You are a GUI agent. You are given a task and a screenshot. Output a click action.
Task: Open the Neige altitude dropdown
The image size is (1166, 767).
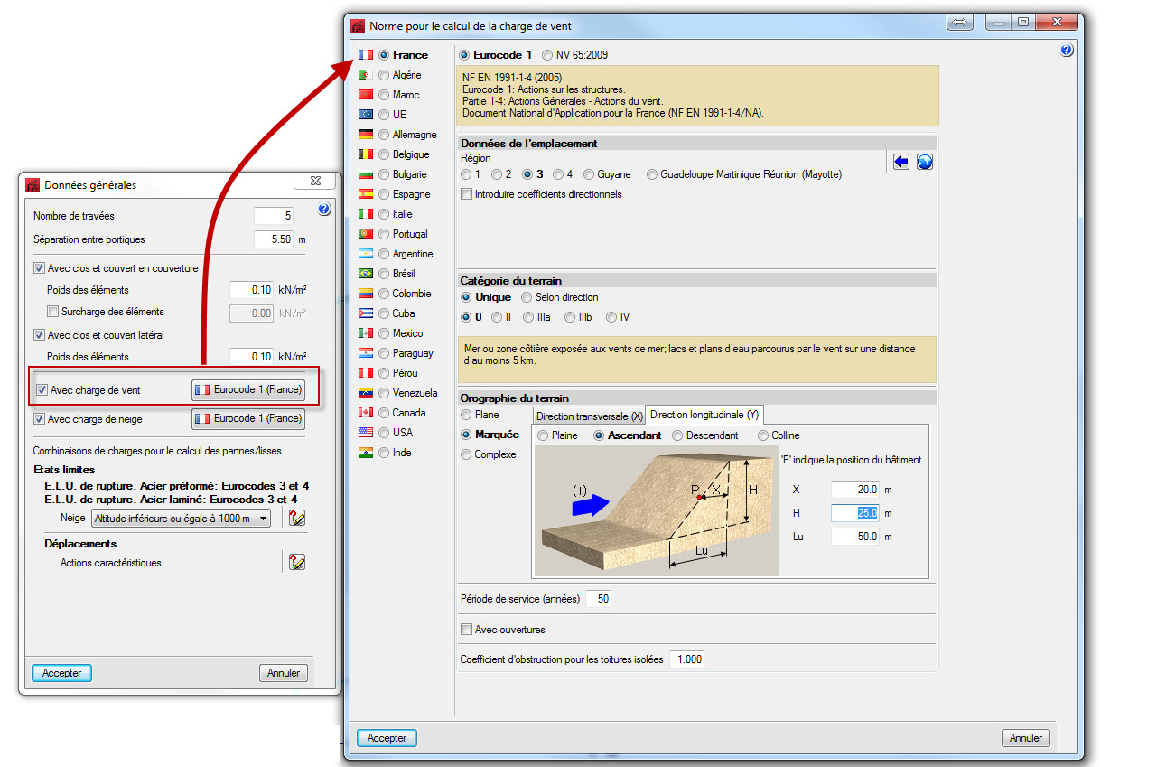click(180, 518)
